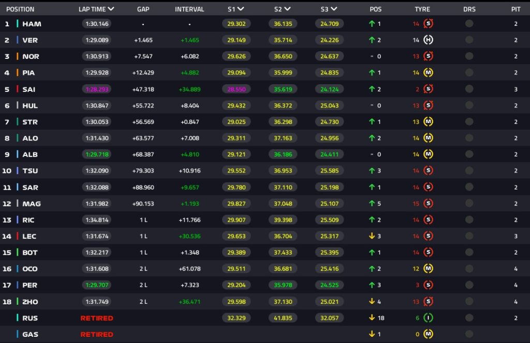
Task: Open the S1 sector column dropdown
Action: 241,9
